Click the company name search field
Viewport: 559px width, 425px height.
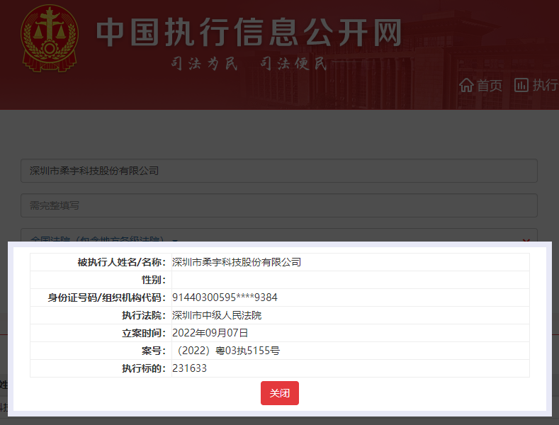click(278, 171)
